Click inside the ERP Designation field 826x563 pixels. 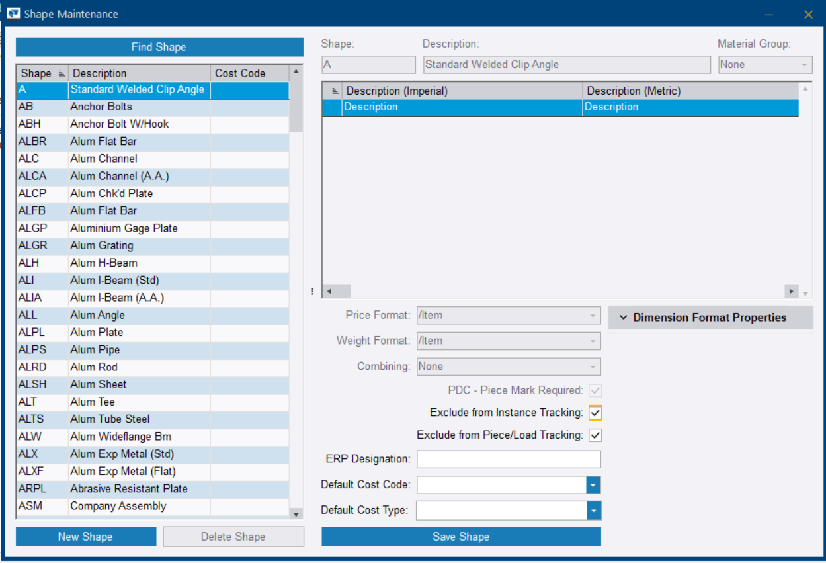(x=508, y=458)
